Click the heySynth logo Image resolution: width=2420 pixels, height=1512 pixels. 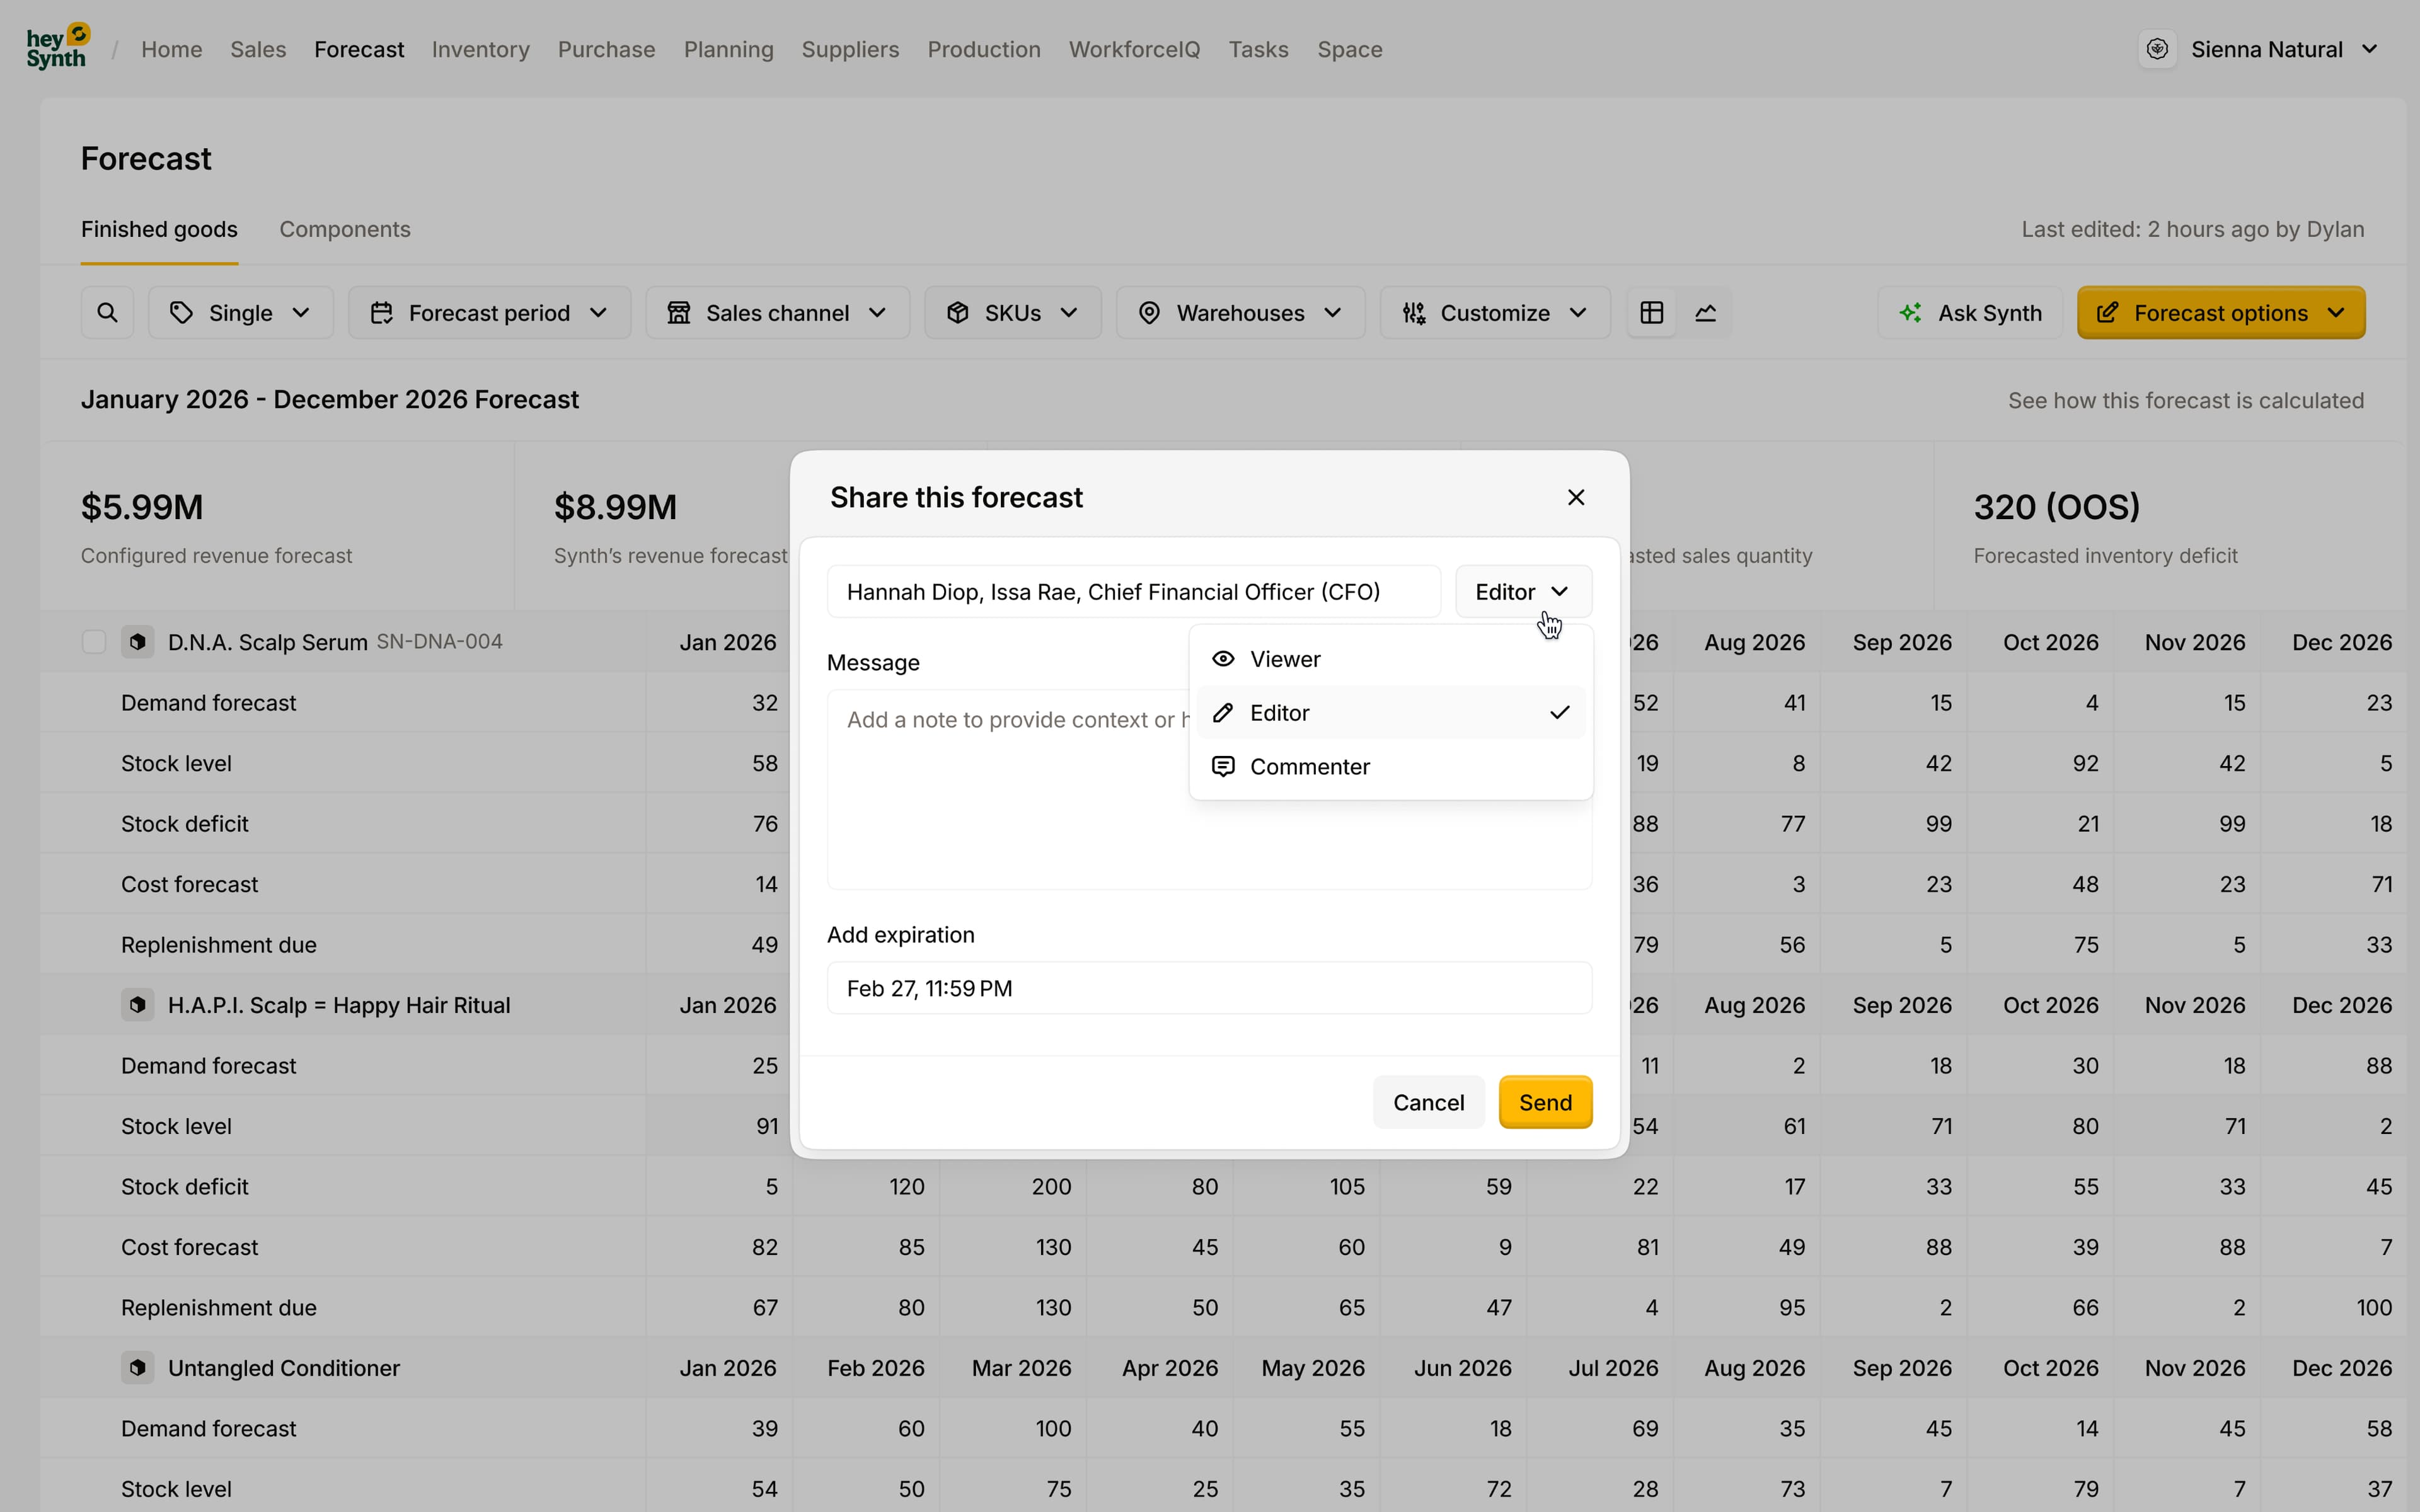coord(57,47)
